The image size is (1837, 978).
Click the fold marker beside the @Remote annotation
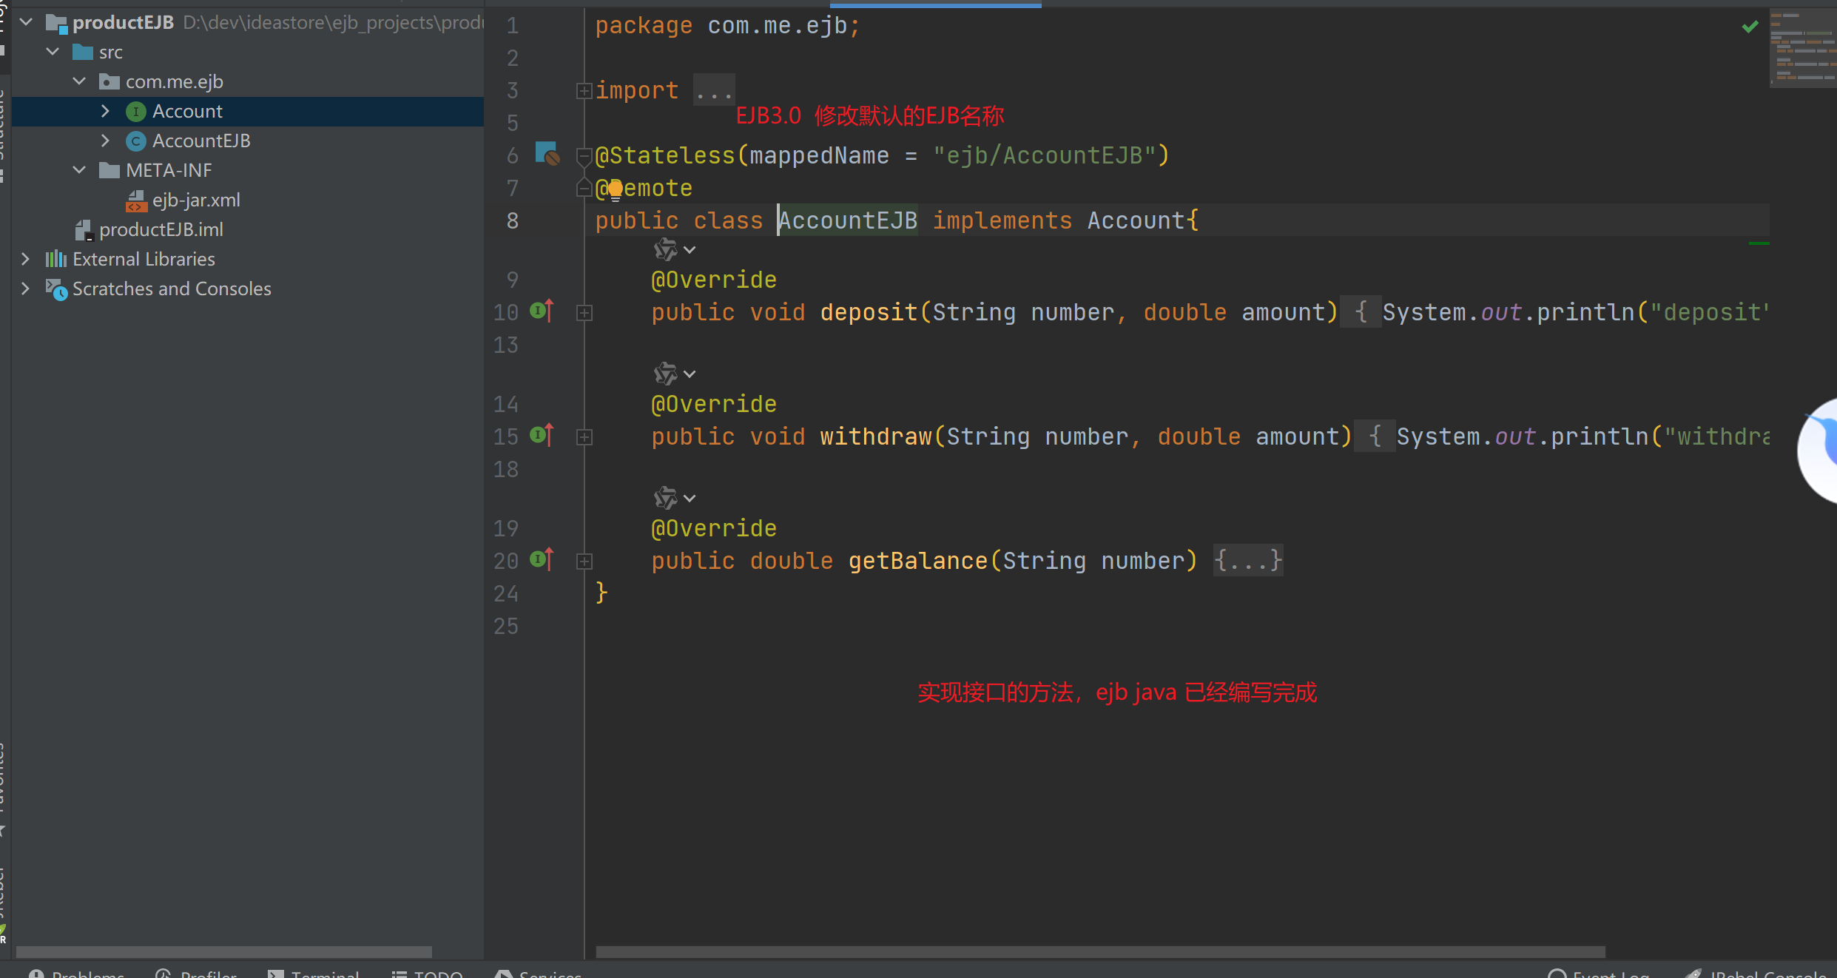click(x=584, y=188)
